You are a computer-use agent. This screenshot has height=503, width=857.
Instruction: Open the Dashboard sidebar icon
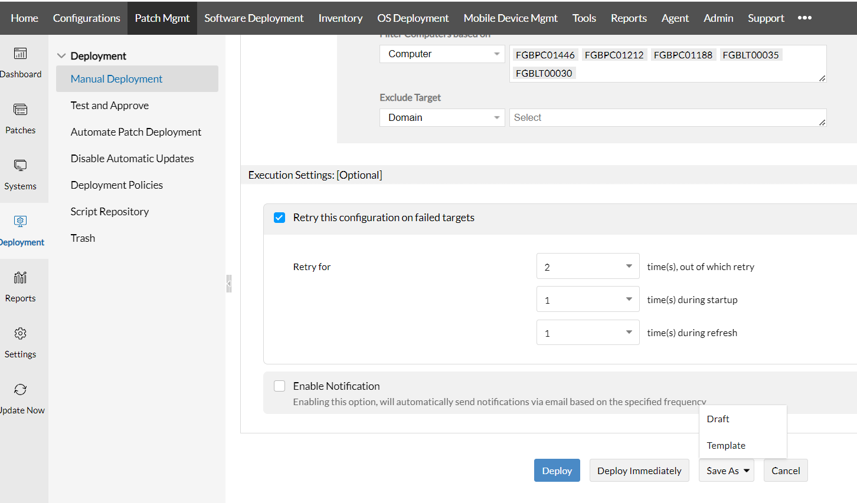20,54
